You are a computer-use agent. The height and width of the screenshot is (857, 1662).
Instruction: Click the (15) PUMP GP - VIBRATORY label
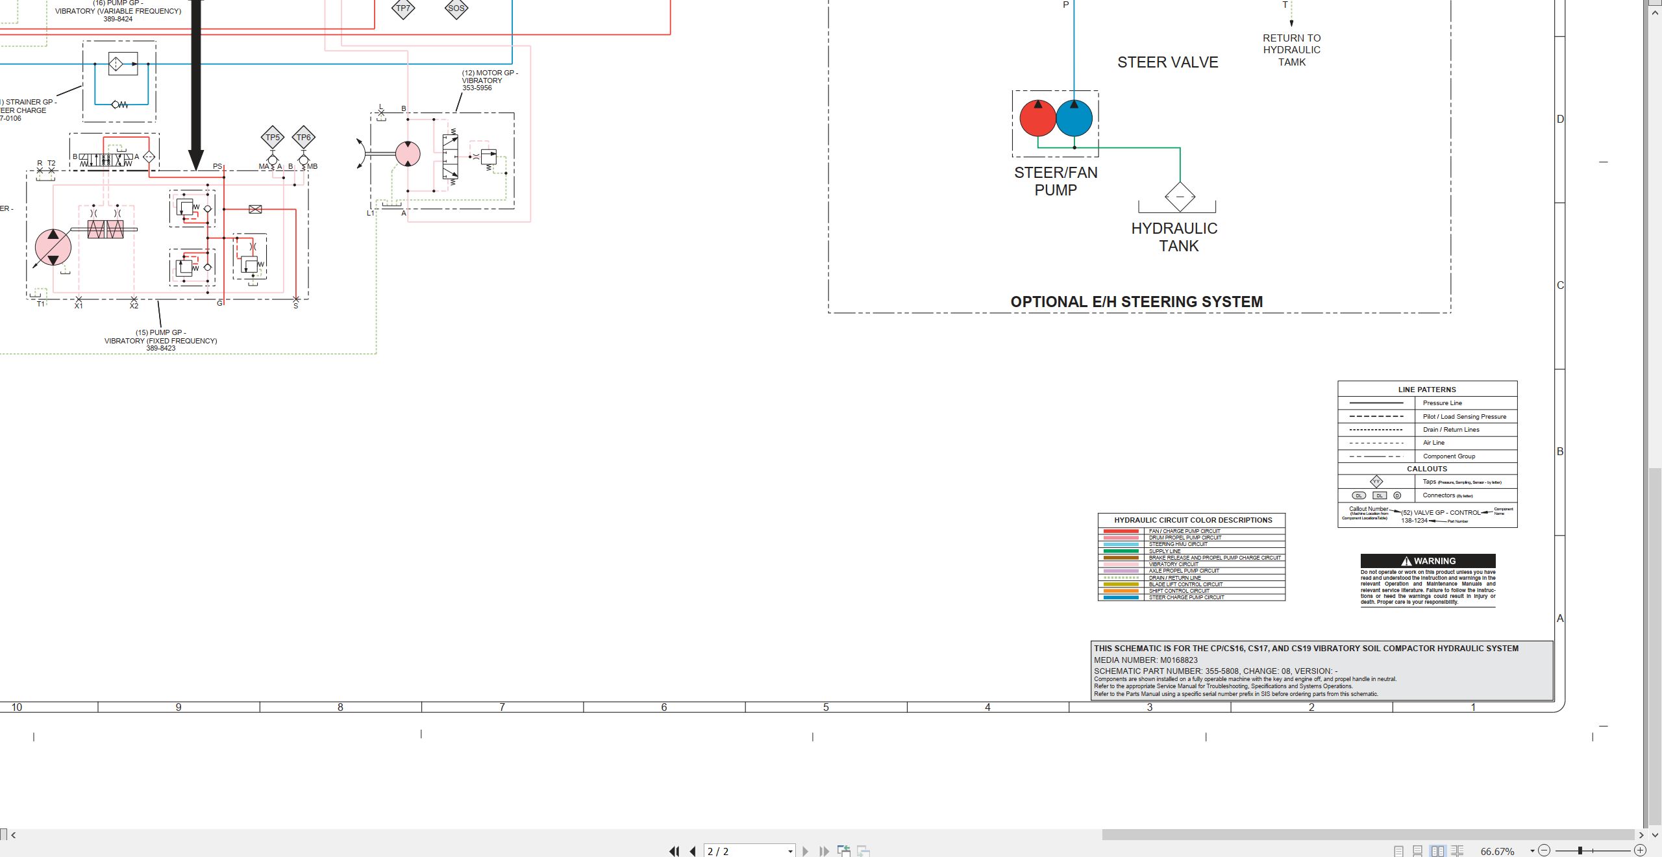(160, 340)
